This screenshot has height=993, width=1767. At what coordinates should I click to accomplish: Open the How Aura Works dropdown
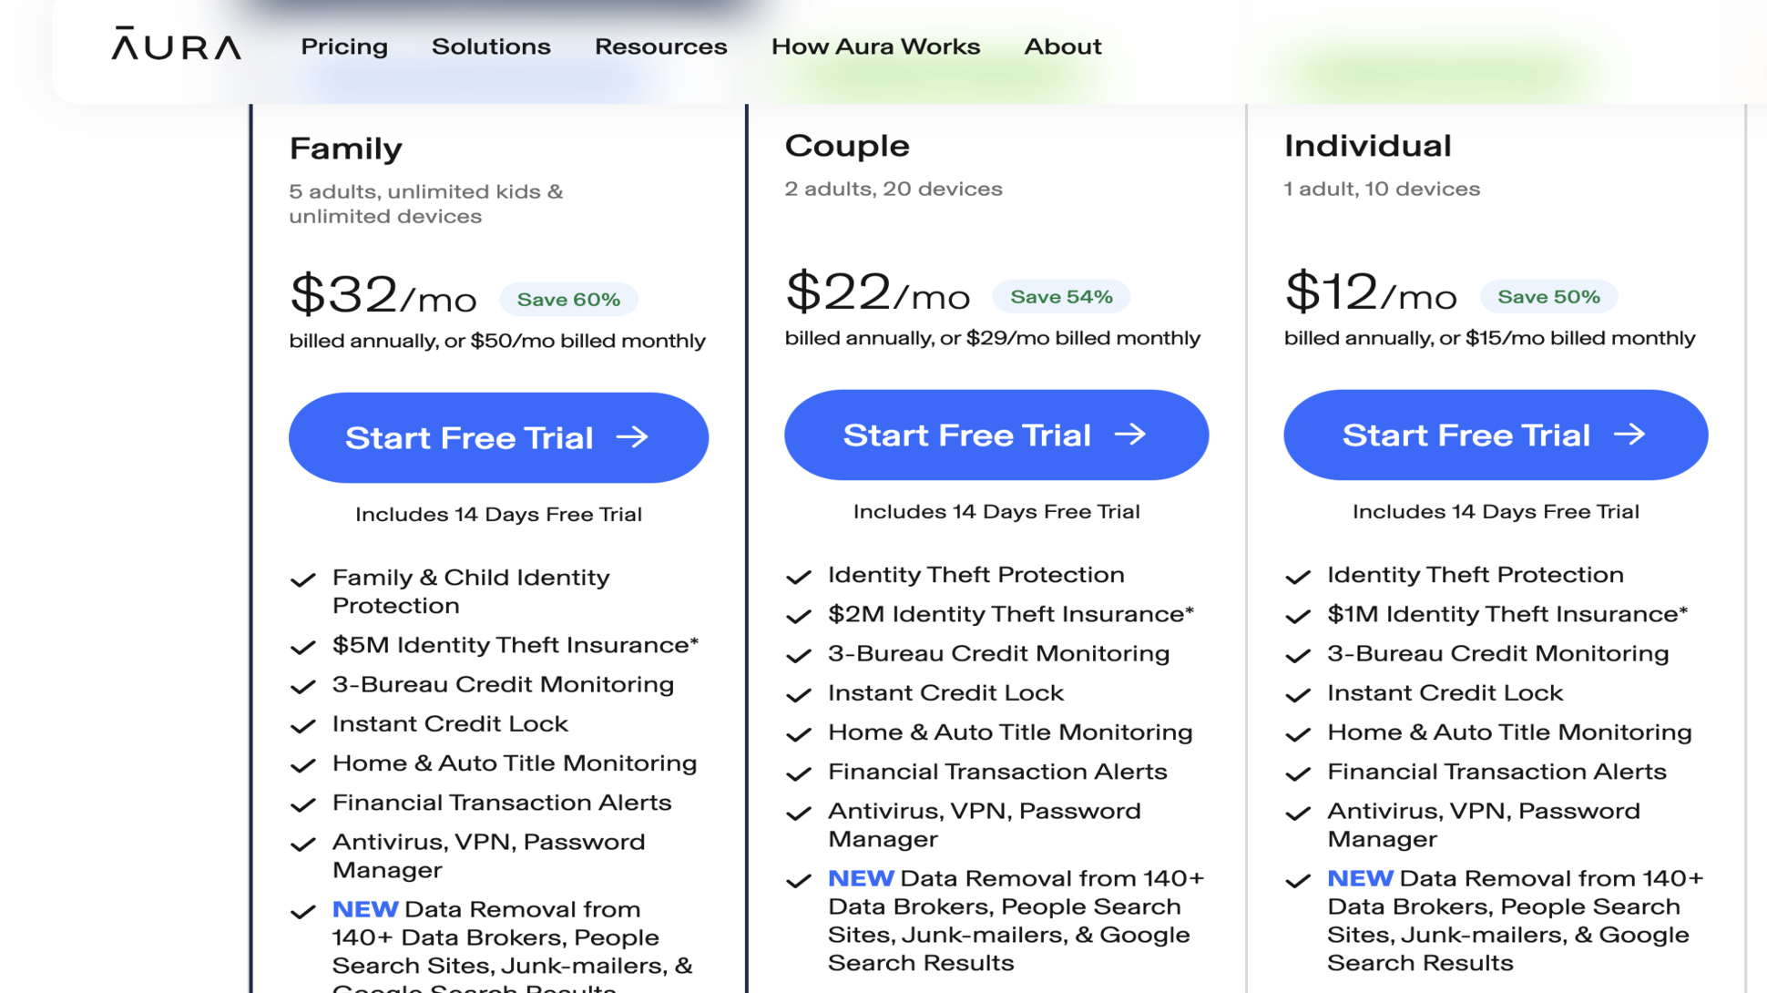(x=875, y=46)
